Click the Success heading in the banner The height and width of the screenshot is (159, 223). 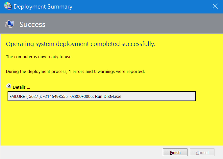(x=32, y=24)
